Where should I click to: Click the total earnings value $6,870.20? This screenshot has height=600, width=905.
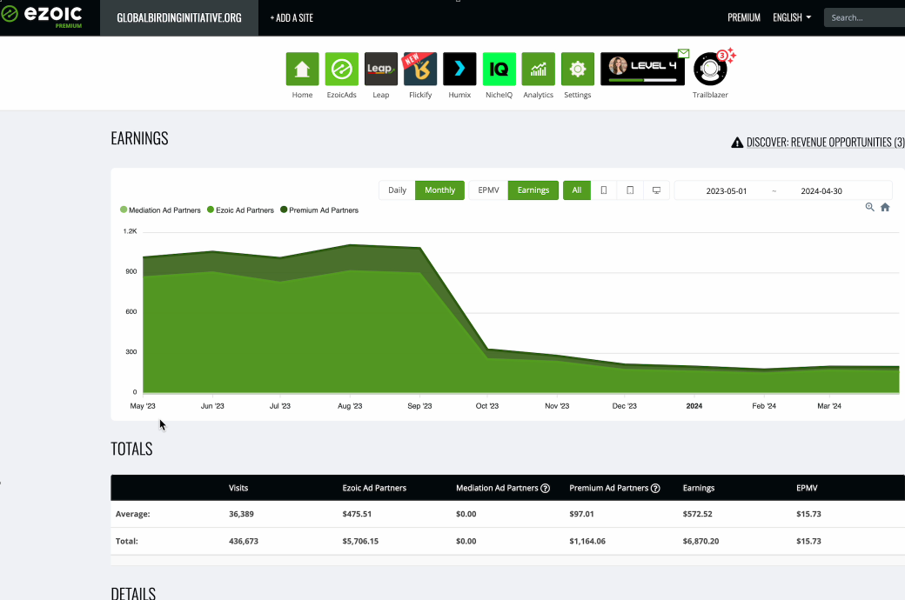(x=701, y=541)
